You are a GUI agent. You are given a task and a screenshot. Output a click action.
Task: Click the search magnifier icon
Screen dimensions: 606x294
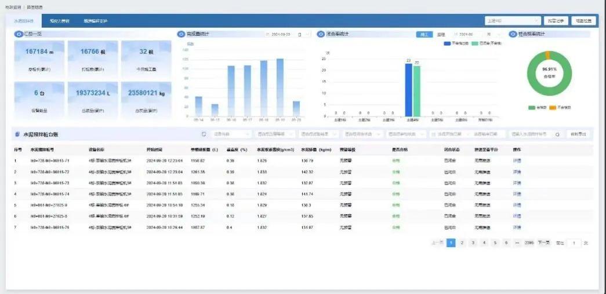coord(558,134)
